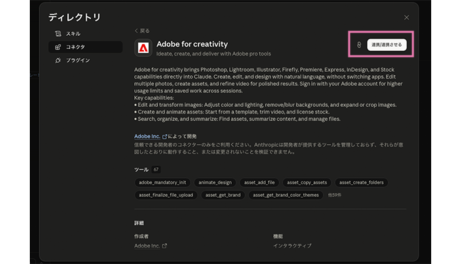Expand the remaining 59 tools
Viewport: 461px width, 264px height.
[x=334, y=195]
